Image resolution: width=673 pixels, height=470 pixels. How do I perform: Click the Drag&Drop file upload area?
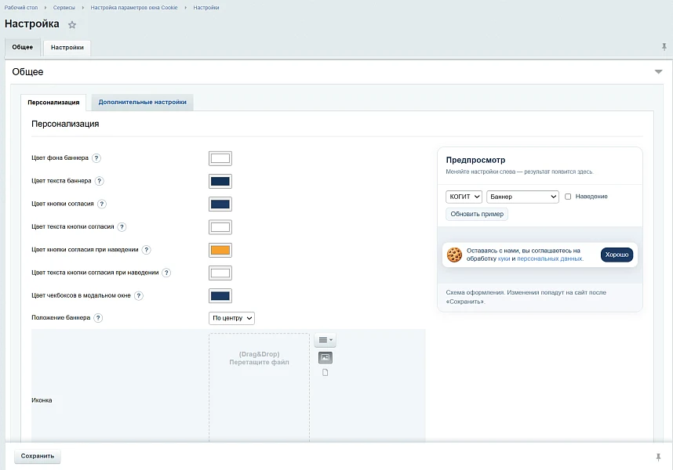(x=260, y=387)
